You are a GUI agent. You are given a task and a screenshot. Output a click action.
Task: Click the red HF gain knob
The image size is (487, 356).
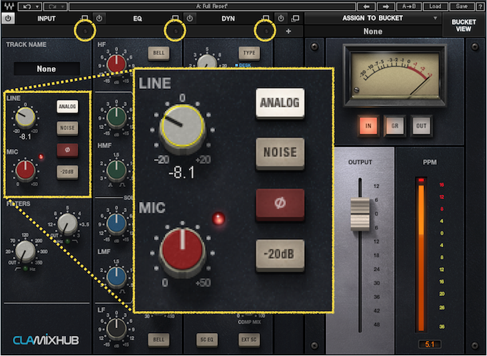116,64
